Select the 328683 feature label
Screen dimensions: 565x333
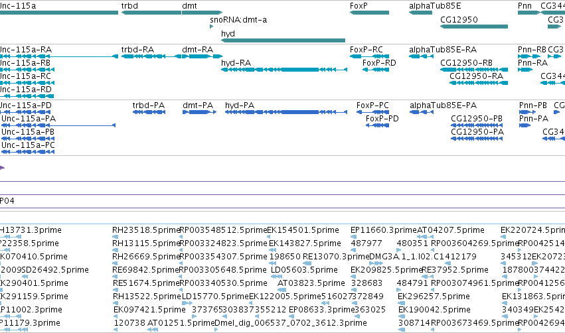pos(366,283)
